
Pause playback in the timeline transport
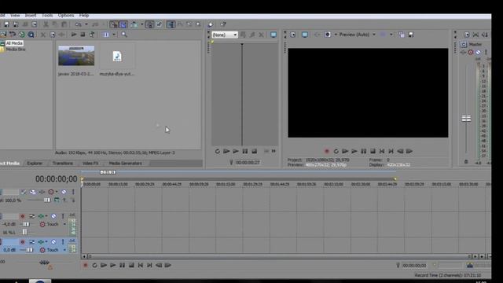(x=123, y=266)
